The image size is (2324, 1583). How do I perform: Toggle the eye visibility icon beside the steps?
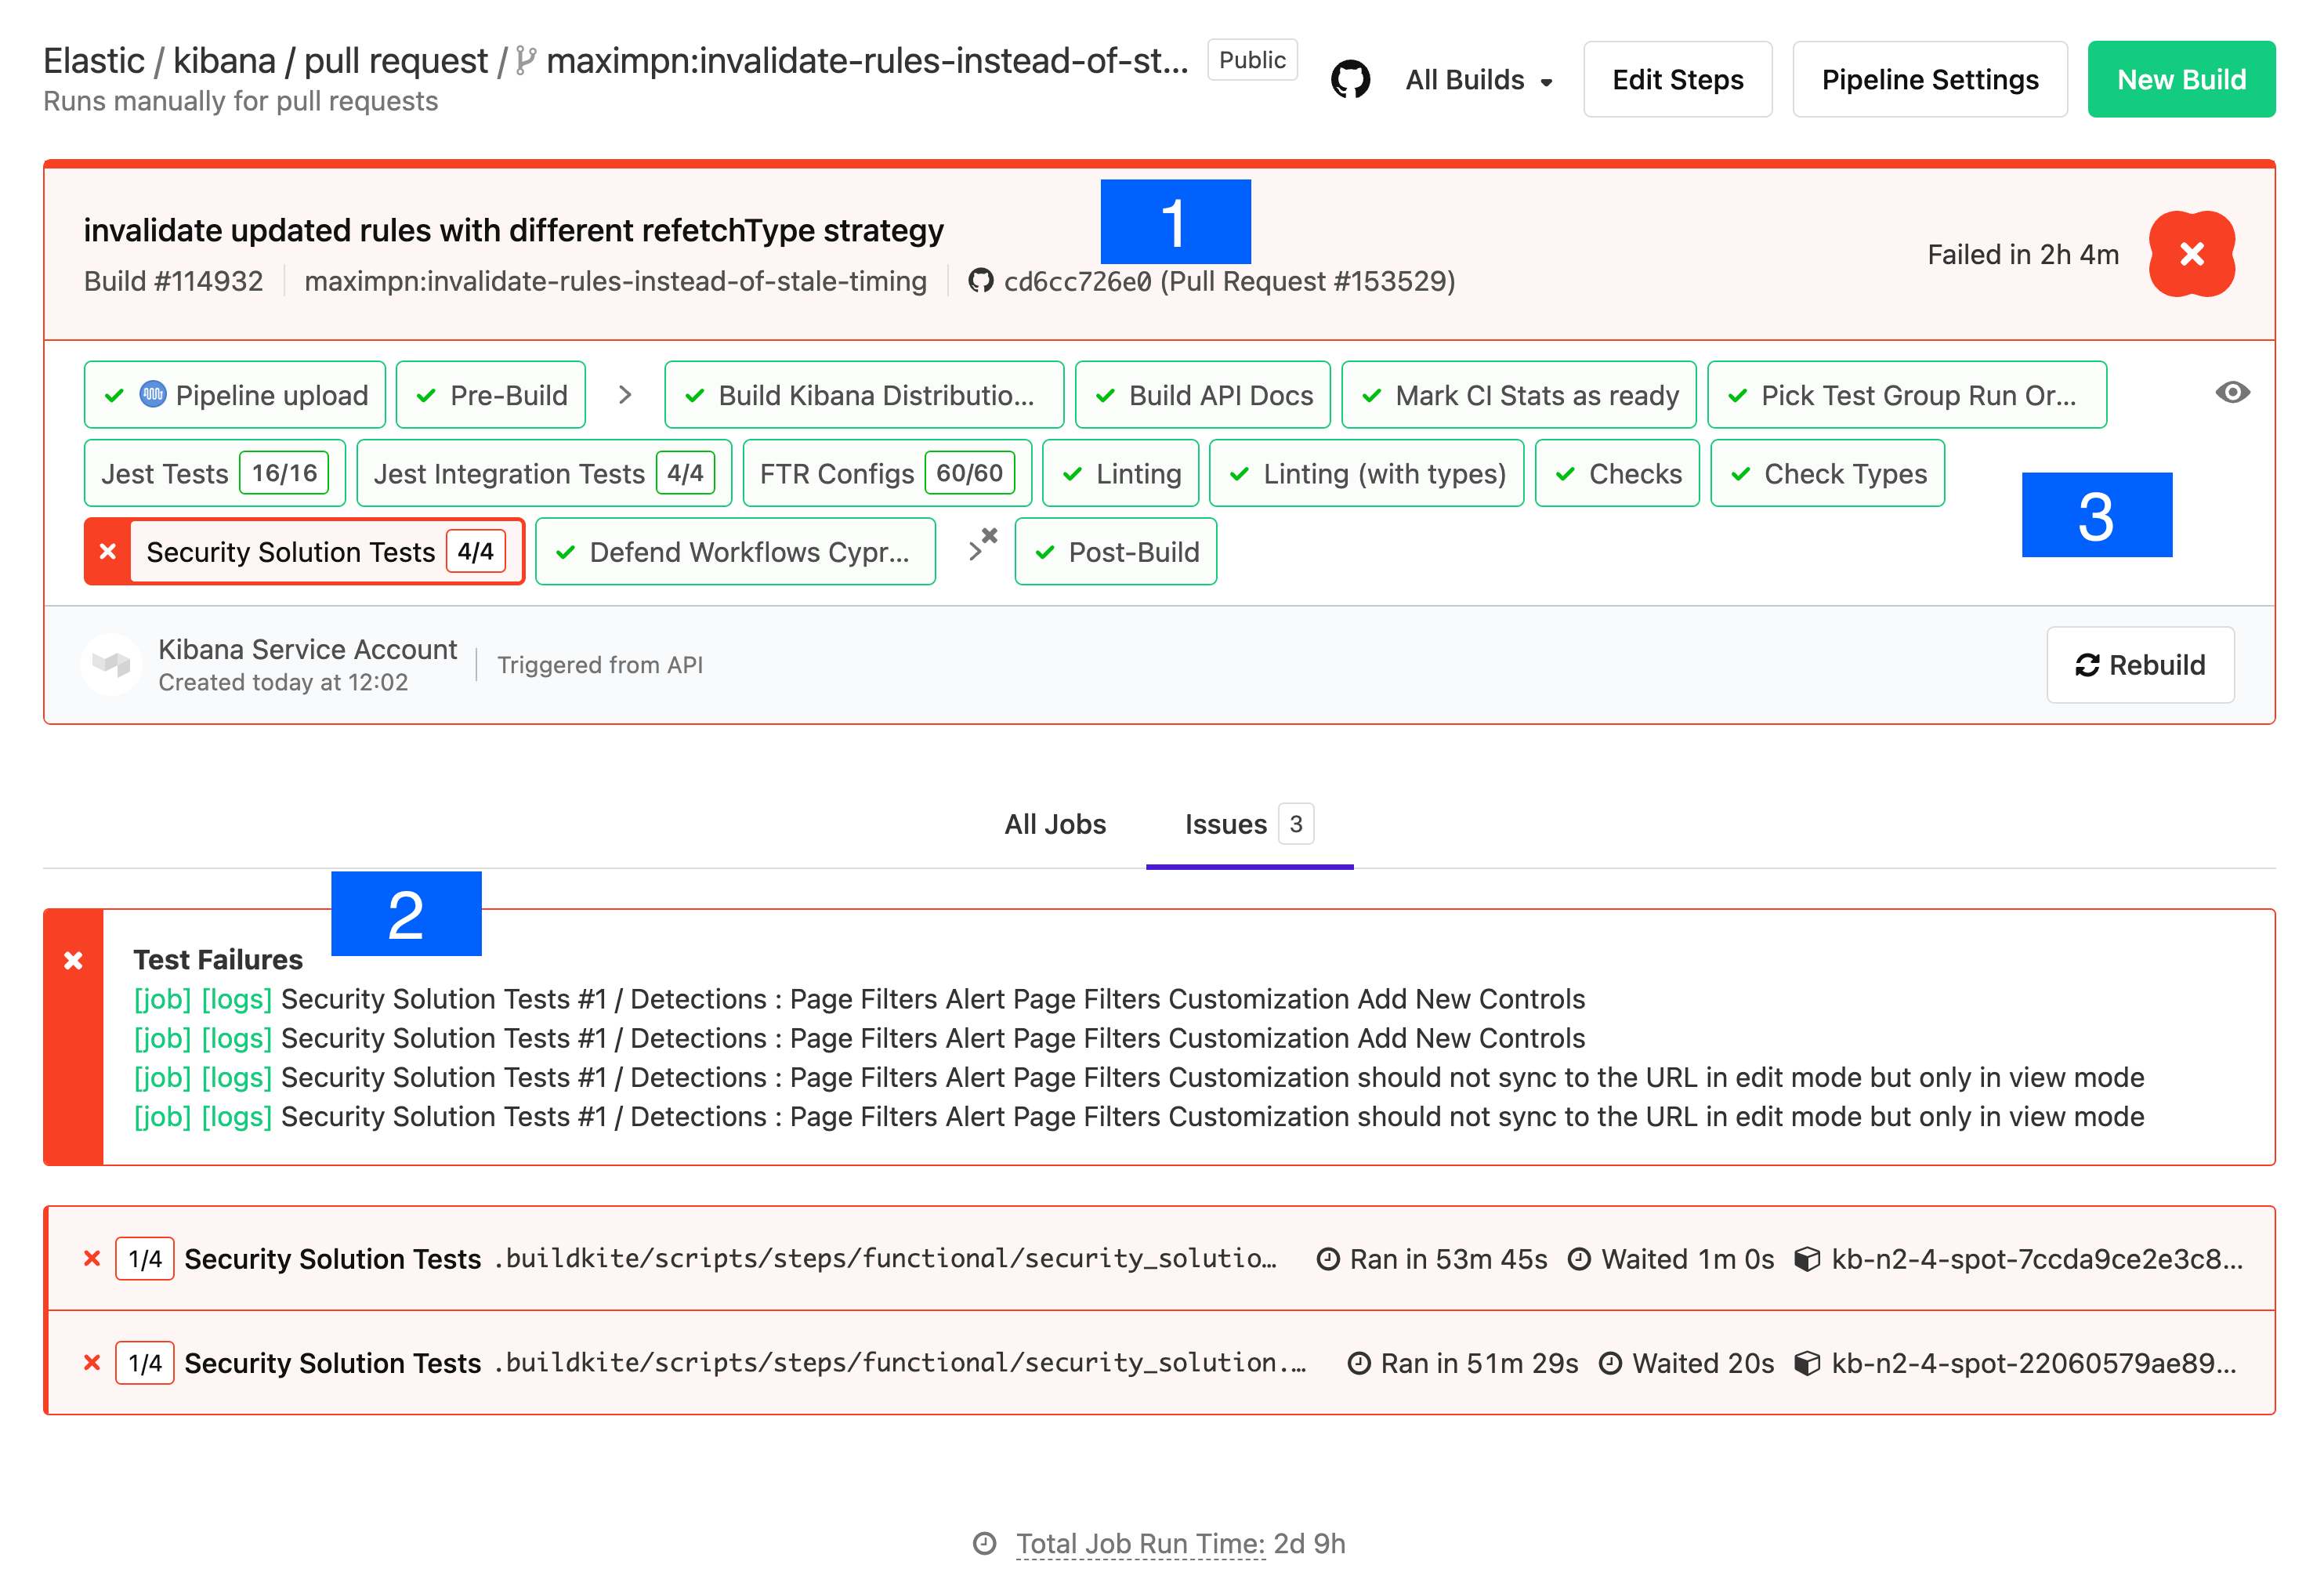2233,393
